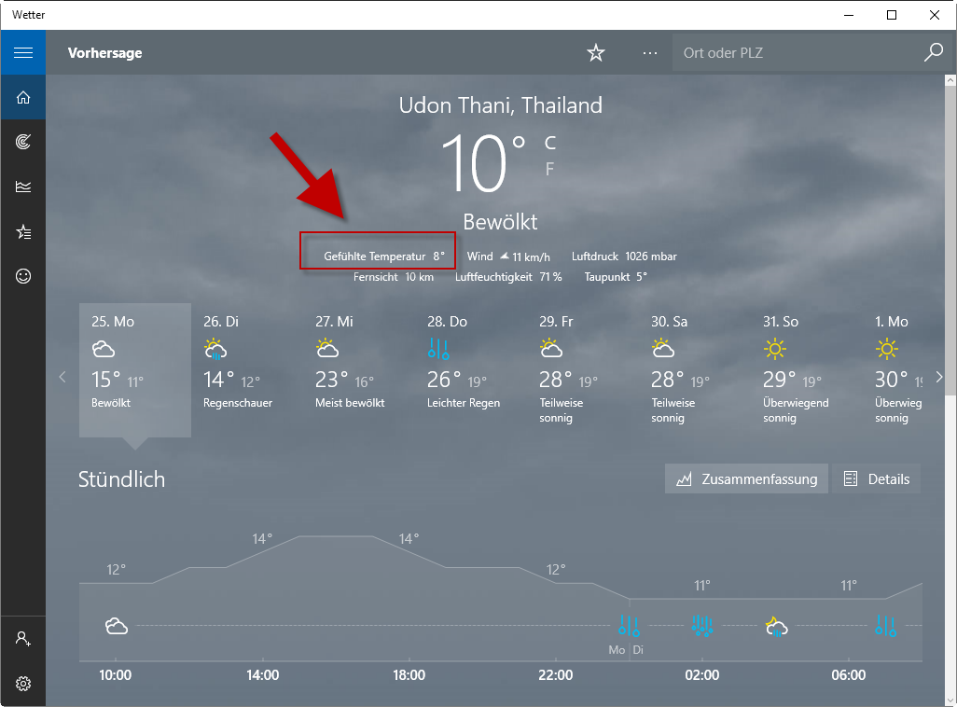Open the favorites list in sidebar
Viewport: 957px width, 707px height.
23,231
